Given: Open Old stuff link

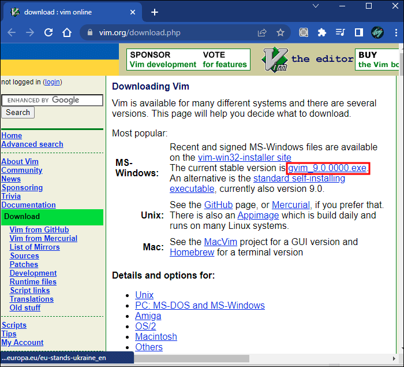Looking at the screenshot, I should click(x=25, y=307).
